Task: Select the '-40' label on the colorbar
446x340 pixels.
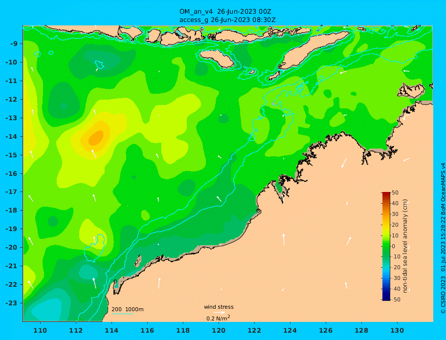Action: tap(396, 289)
